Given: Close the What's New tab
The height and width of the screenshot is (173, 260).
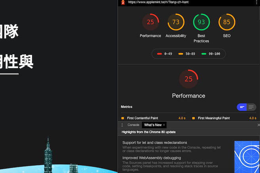Looking at the screenshot, I should tap(164, 125).
